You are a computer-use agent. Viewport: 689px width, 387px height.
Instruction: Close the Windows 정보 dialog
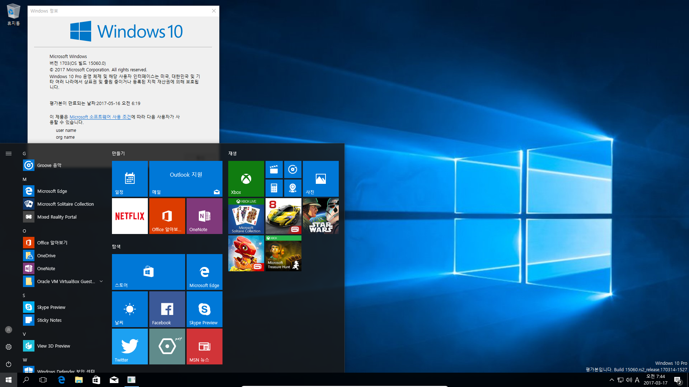pos(214,11)
